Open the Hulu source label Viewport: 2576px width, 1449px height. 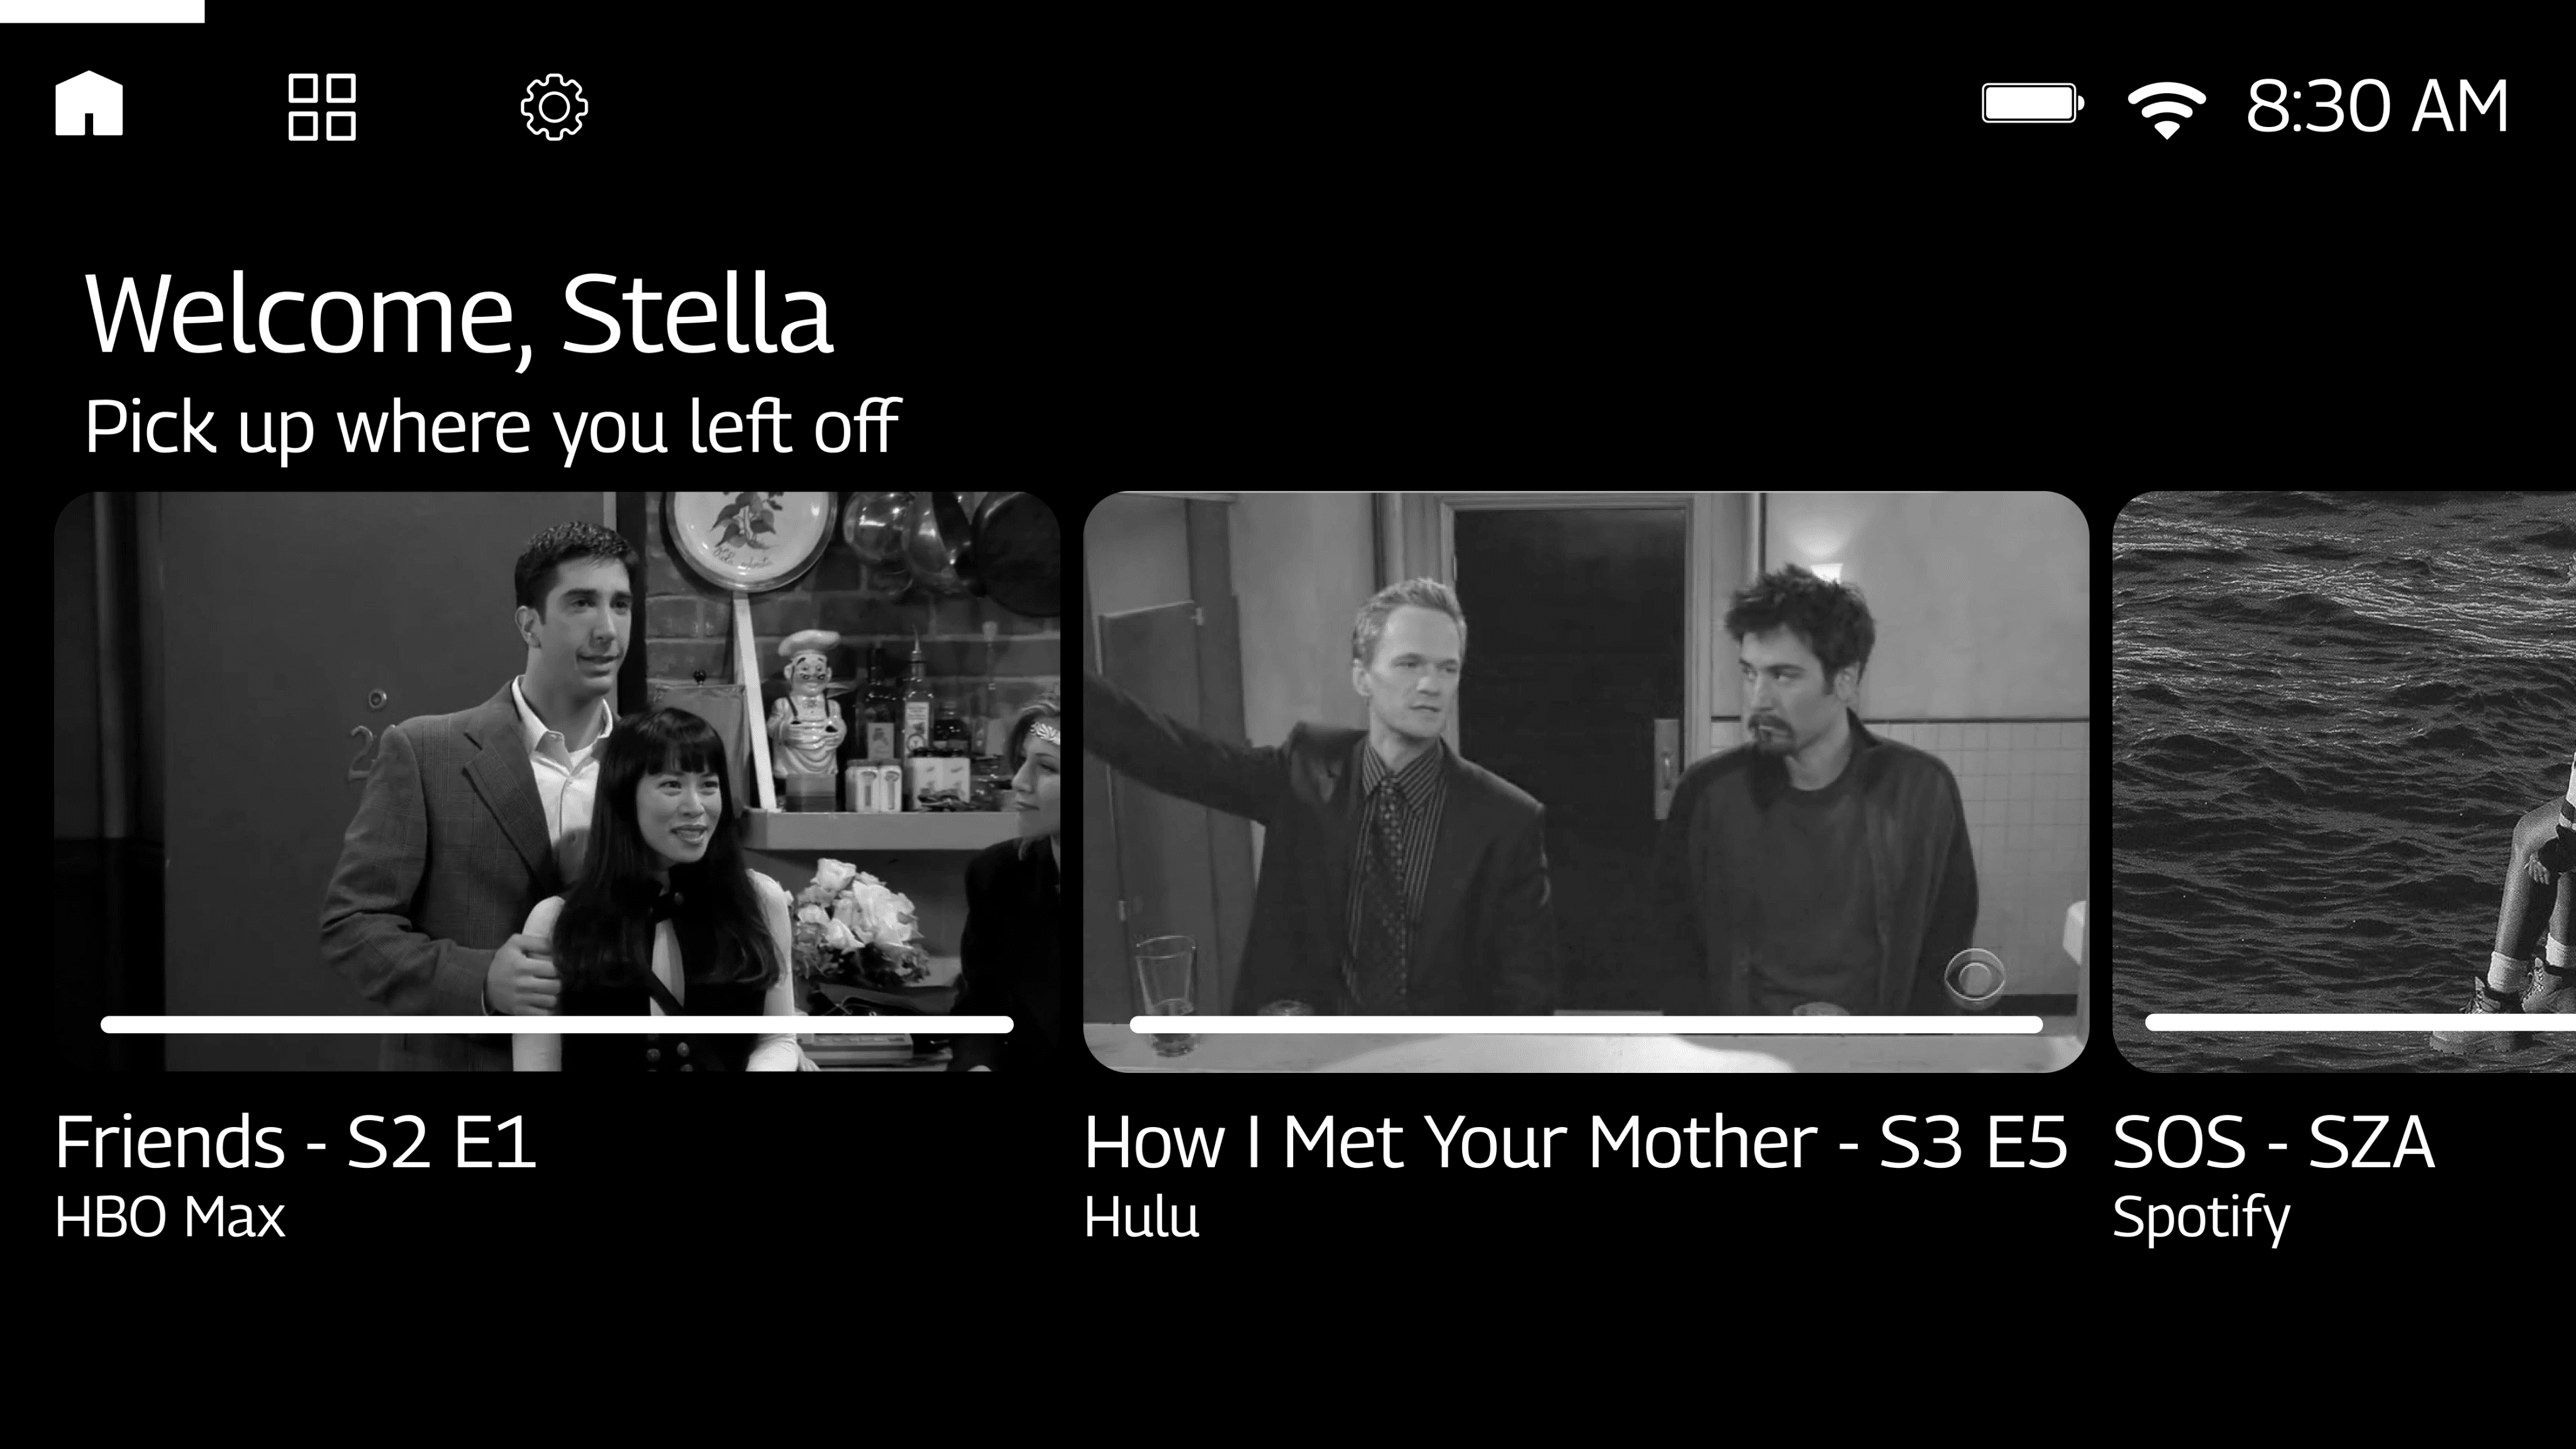(1142, 1217)
